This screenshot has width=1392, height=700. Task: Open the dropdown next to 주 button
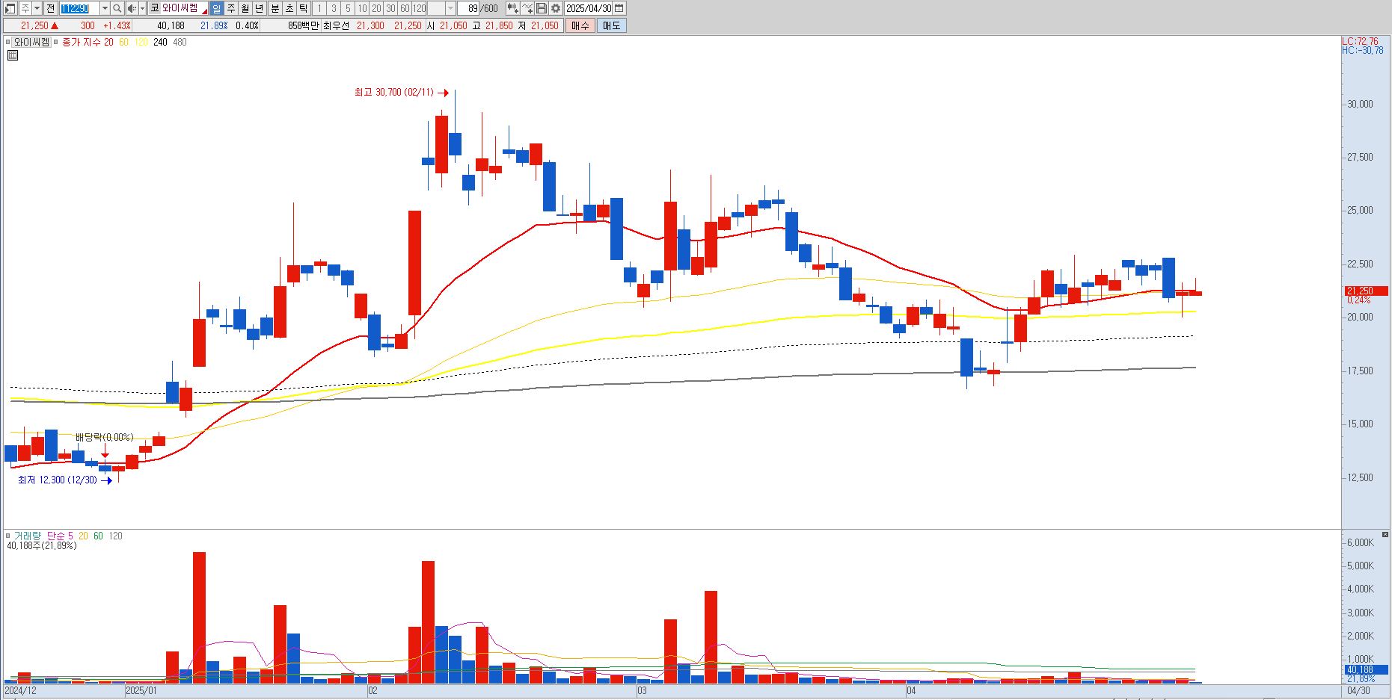click(37, 8)
